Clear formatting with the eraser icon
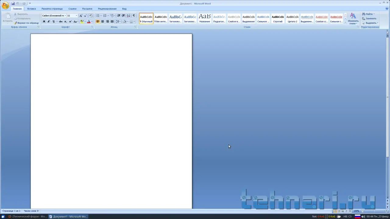 [x=91, y=16]
